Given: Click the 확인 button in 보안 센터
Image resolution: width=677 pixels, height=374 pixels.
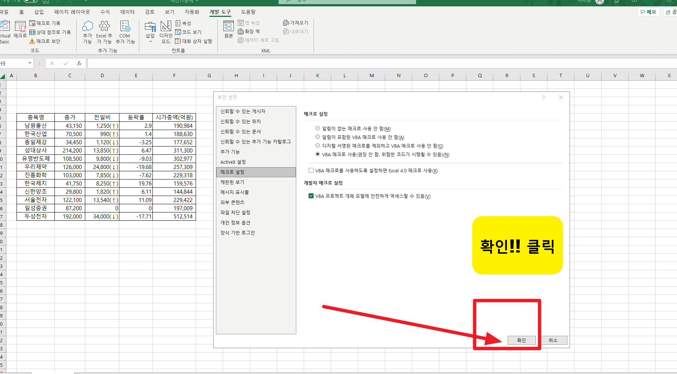Looking at the screenshot, I should click(x=522, y=340).
